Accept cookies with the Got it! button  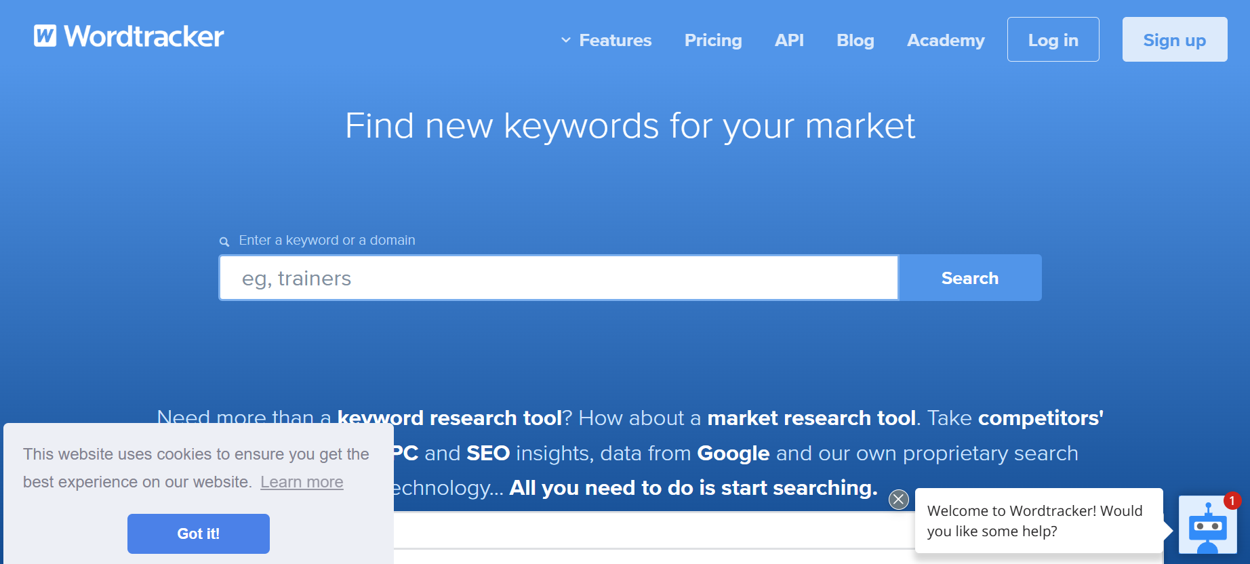pyautogui.click(x=198, y=533)
